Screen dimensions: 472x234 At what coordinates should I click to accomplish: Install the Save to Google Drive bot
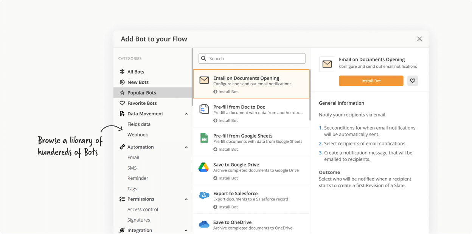click(x=226, y=178)
